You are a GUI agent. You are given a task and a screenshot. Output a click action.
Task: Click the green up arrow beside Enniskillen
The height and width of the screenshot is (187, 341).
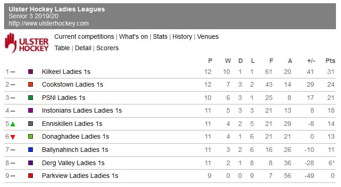click(13, 124)
